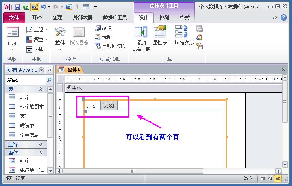
Task: Insert 日期和时间 date and time
Action: [110, 46]
